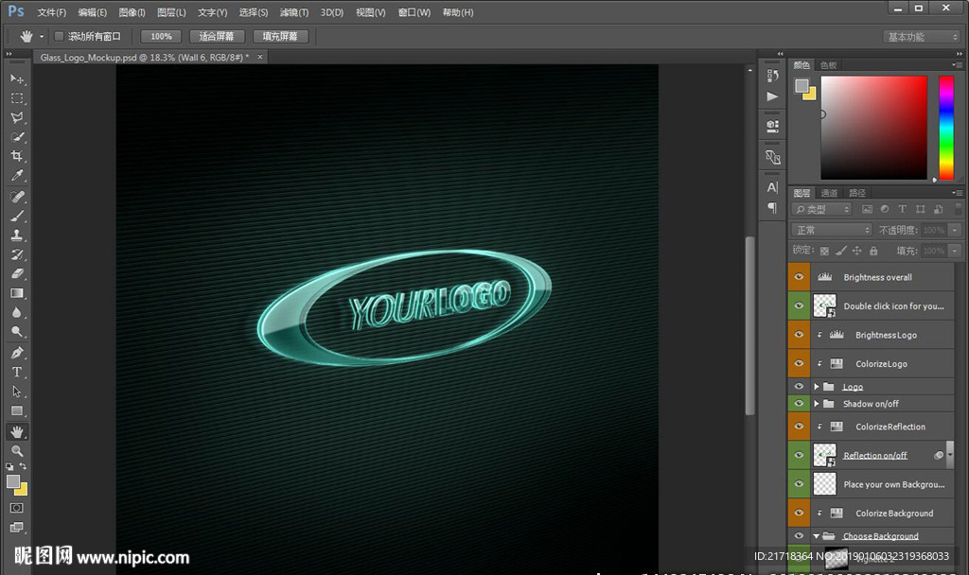Toggle visibility of ColorizeLogo layer
Screen dimensions: 969x575
tap(800, 363)
